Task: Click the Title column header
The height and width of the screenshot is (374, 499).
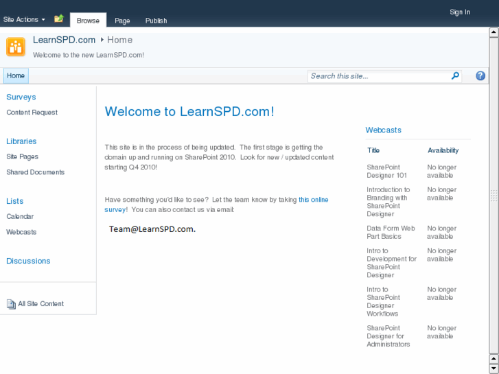Action: pyautogui.click(x=373, y=150)
